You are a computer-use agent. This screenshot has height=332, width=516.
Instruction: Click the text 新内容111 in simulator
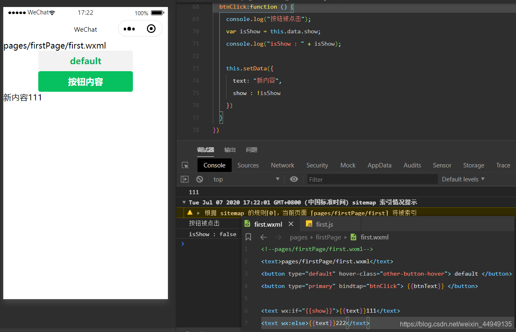[23, 98]
